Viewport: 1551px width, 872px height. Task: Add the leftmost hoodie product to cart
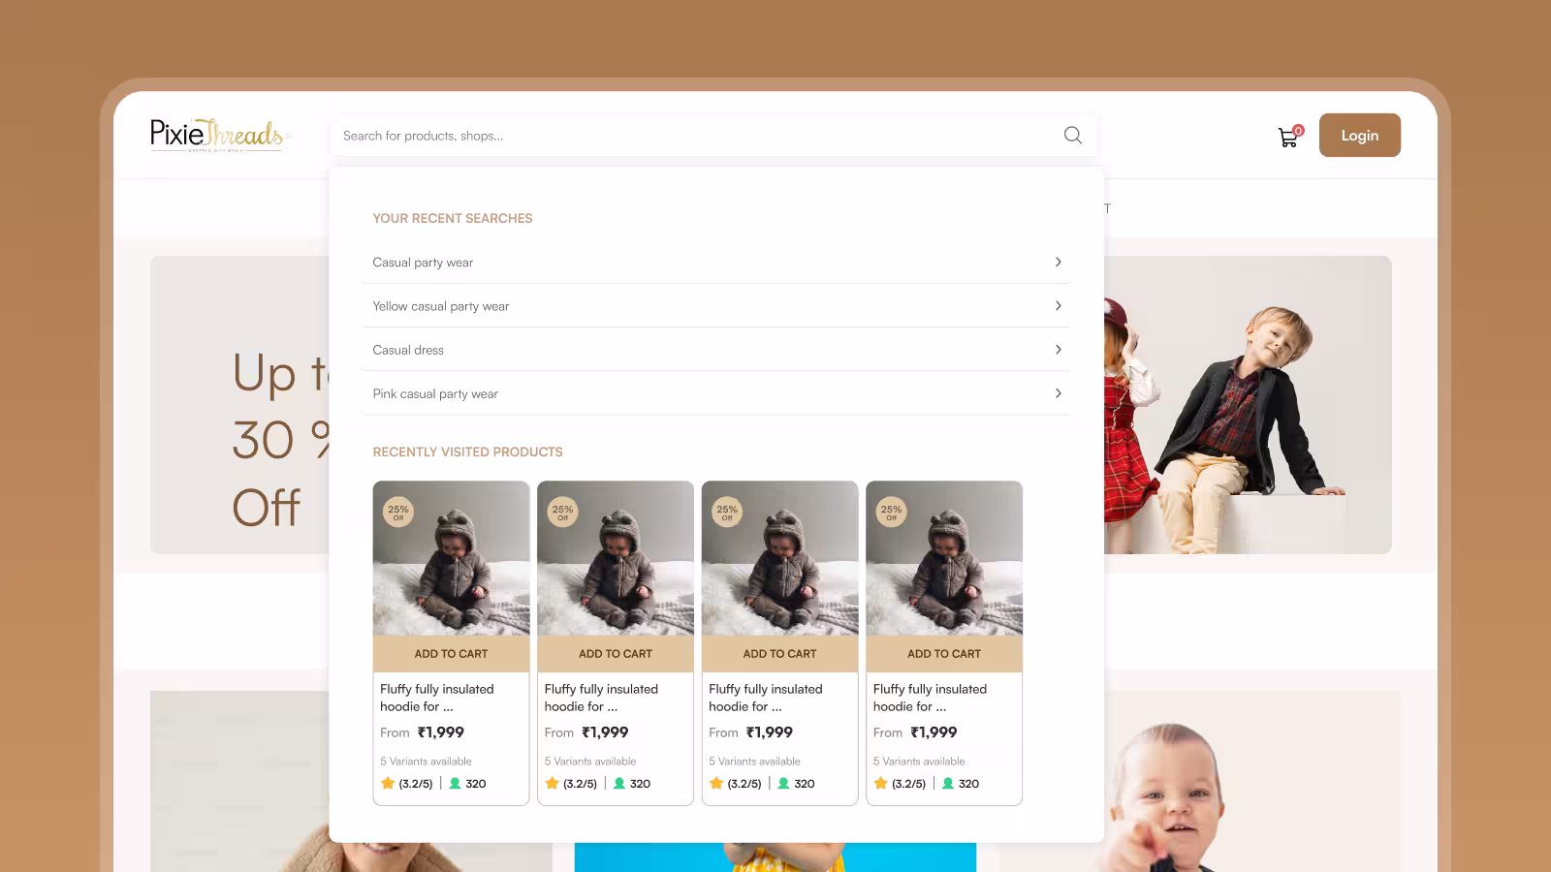(451, 654)
